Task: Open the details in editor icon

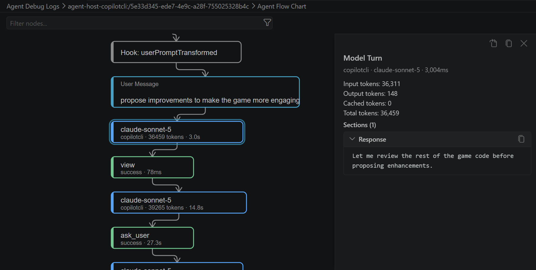Action: (493, 43)
